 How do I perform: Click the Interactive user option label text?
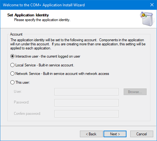48,56
